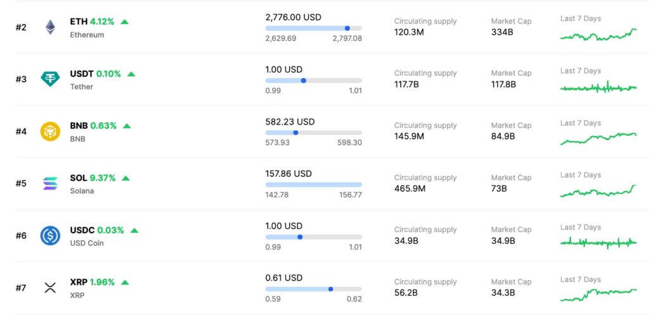Open the USDT 7-day sparkline chart
The width and height of the screenshot is (649, 316).
[x=598, y=87]
